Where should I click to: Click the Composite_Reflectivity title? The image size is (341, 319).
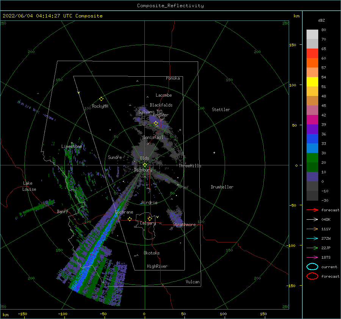170,6
